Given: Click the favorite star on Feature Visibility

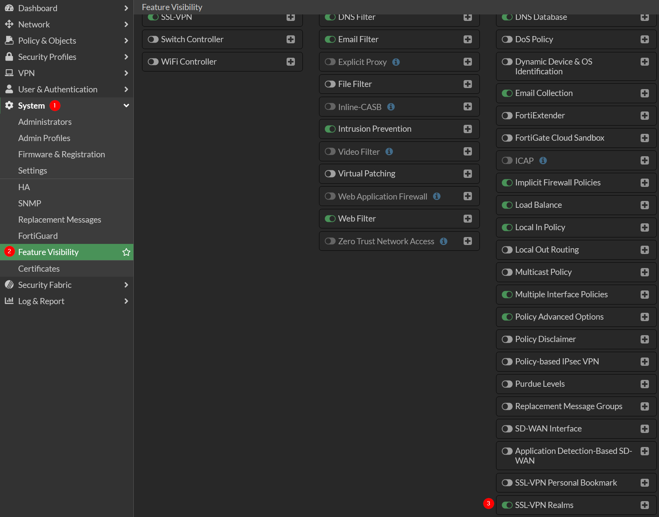Looking at the screenshot, I should 126,252.
